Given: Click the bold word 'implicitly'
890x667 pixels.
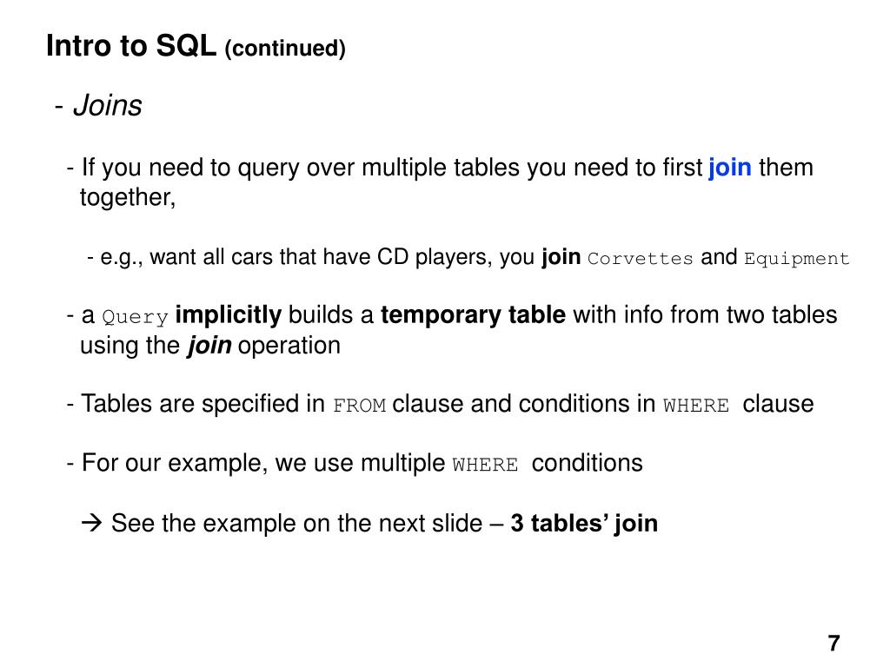Looking at the screenshot, I should coord(229,315).
